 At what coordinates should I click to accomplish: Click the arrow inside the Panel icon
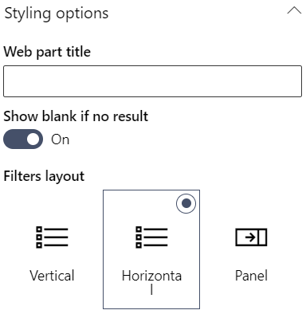[x=250, y=237]
